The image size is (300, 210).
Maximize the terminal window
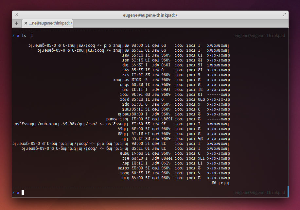pyautogui.click(x=284, y=15)
